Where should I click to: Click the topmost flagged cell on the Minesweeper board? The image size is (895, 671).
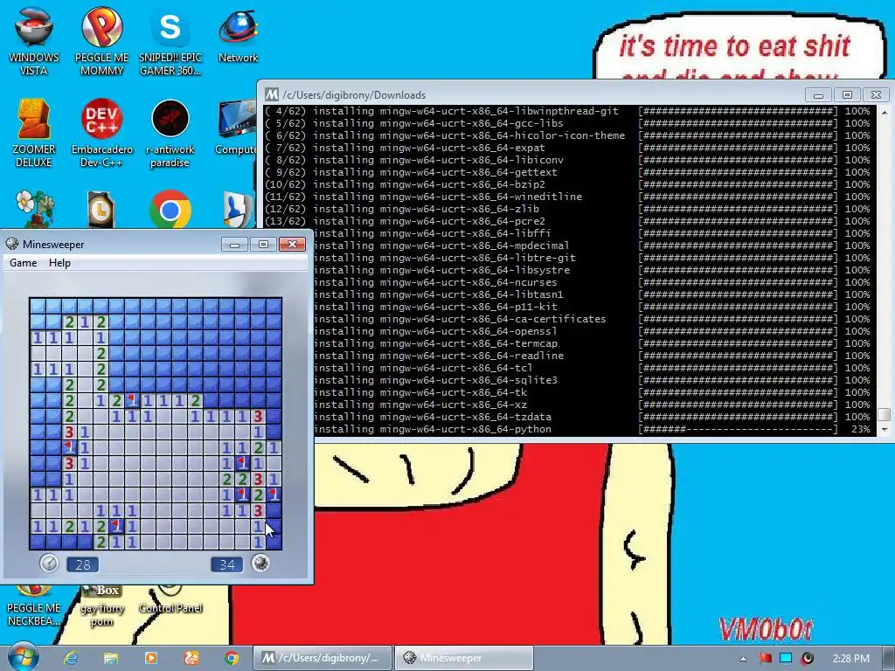coord(133,400)
